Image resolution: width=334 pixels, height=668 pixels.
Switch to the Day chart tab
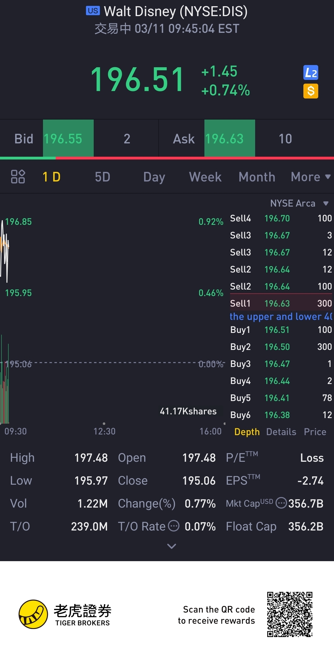(154, 177)
